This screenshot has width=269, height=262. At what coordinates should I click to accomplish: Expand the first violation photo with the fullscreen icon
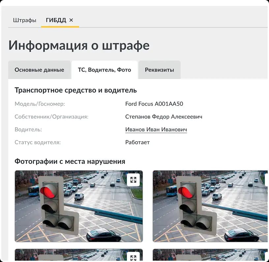coord(133,180)
